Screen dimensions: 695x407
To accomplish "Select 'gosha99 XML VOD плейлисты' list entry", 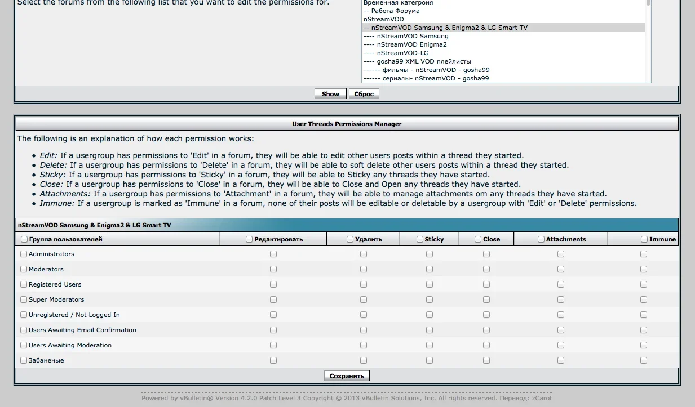I will pyautogui.click(x=503, y=61).
